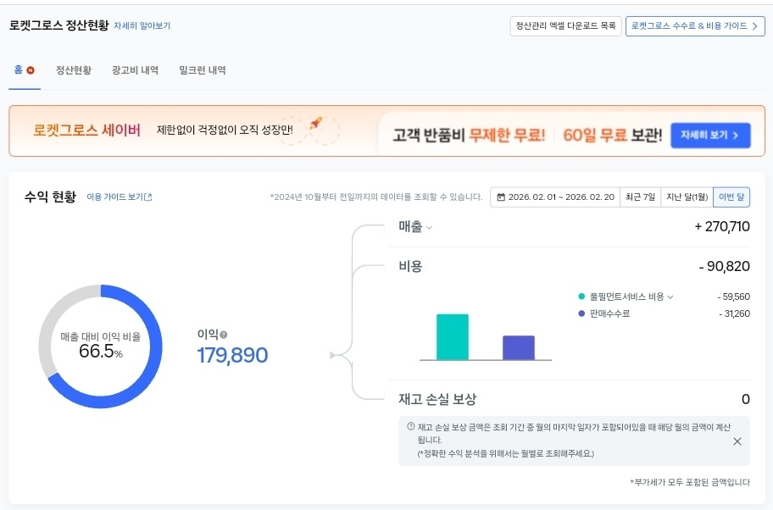The height and width of the screenshot is (510, 773).
Task: Open the 광고비 내역 tab
Action: (x=135, y=70)
